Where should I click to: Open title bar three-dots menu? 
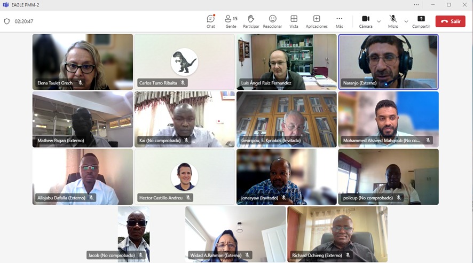(x=416, y=5)
